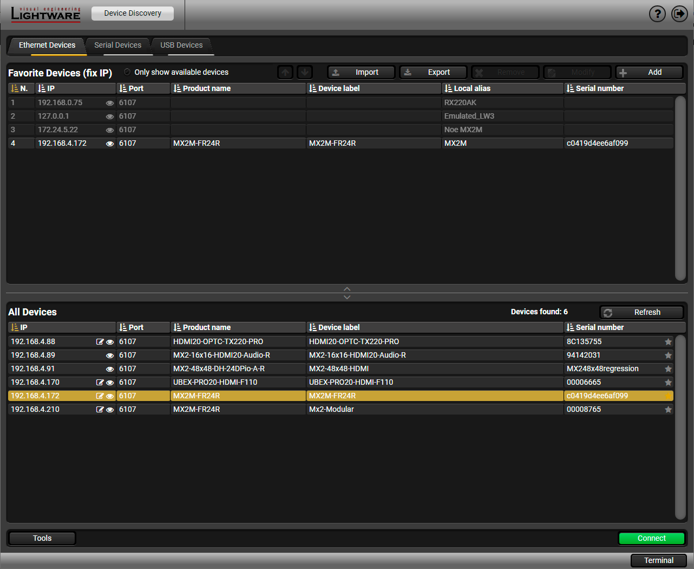Expand favorites panel with down chevron

point(347,297)
